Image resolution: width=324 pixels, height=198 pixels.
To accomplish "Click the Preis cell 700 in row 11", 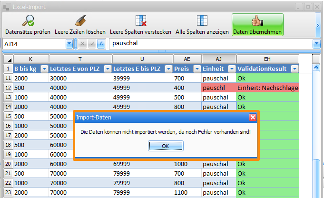I will click(187, 78).
